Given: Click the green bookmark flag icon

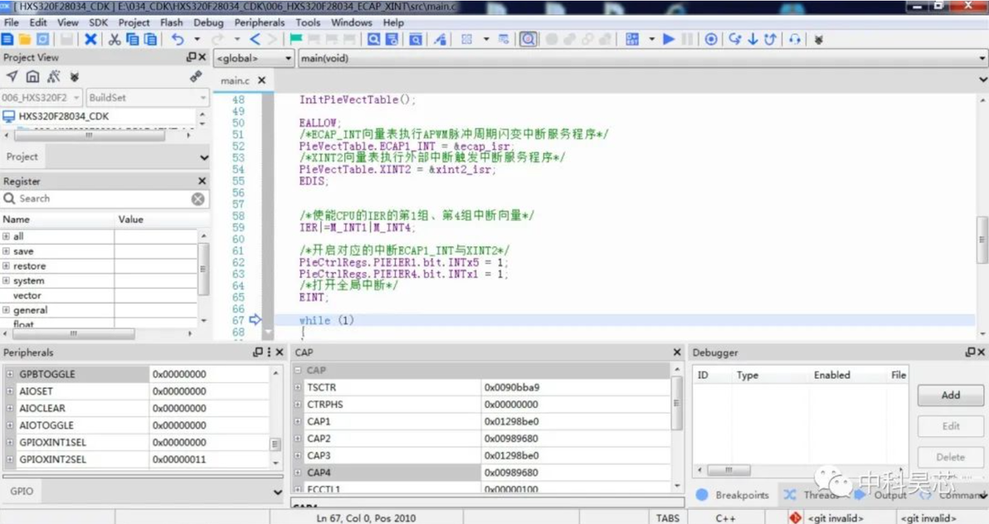Looking at the screenshot, I should pos(296,39).
